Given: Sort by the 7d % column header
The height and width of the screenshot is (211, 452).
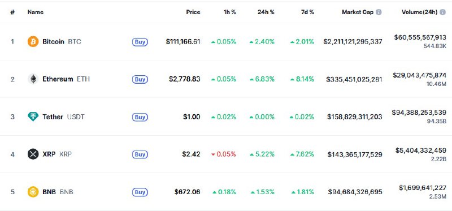Looking at the screenshot, I should tap(307, 12).
